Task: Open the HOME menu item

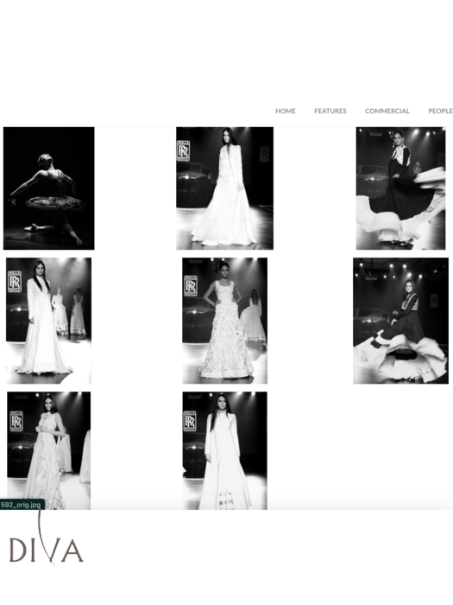Action: (x=286, y=111)
